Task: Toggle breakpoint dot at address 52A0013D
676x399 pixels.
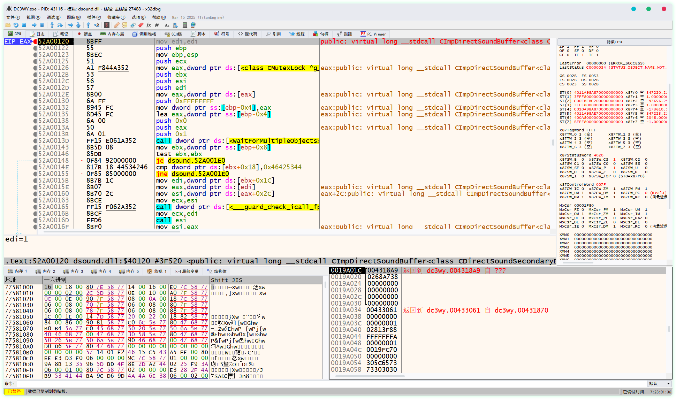Action: (x=35, y=141)
